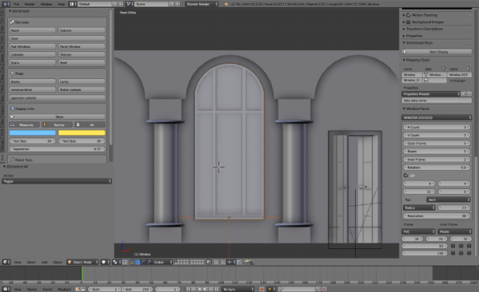Open the Window menu in top bar

click(x=46, y=4)
